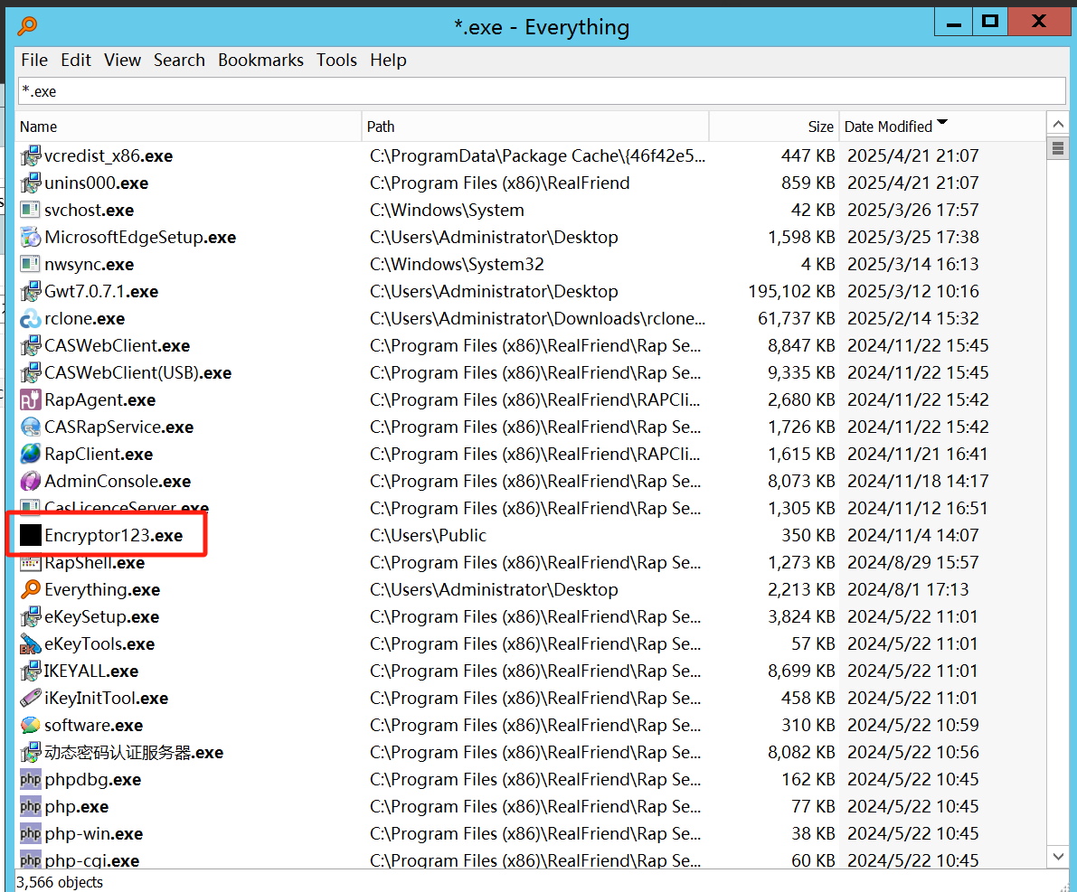Click the rclone.exe file icon

31,319
